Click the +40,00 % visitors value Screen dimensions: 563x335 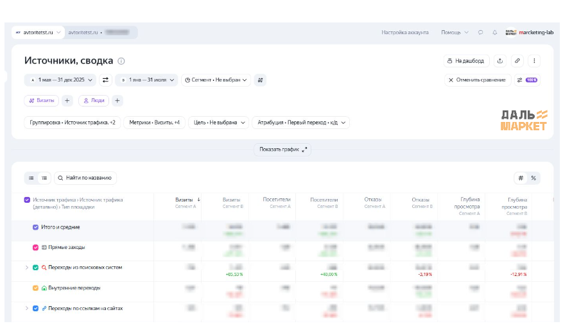click(329, 275)
